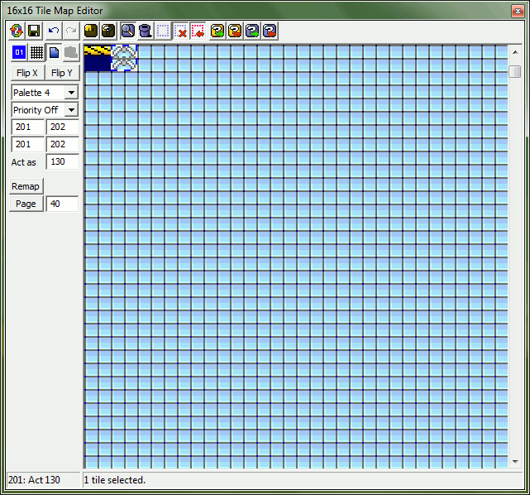Click the upper-left tile number field showing 201
Viewport: 530px width, 495px height.
(x=28, y=127)
